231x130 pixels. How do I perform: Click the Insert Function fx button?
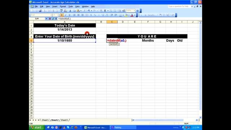pos(56,19)
